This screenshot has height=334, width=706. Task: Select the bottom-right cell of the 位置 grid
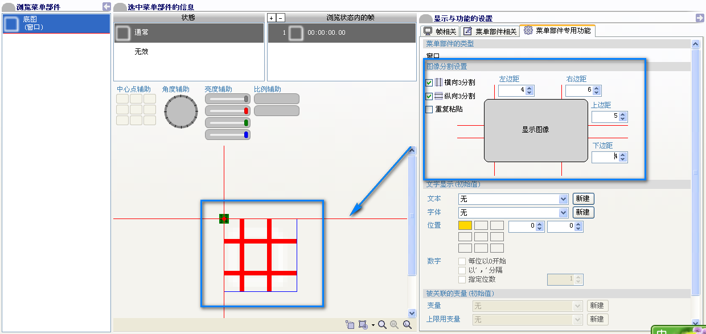(497, 248)
